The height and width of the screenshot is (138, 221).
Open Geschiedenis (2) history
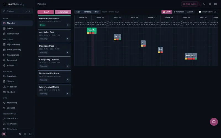(x=207, y=12)
